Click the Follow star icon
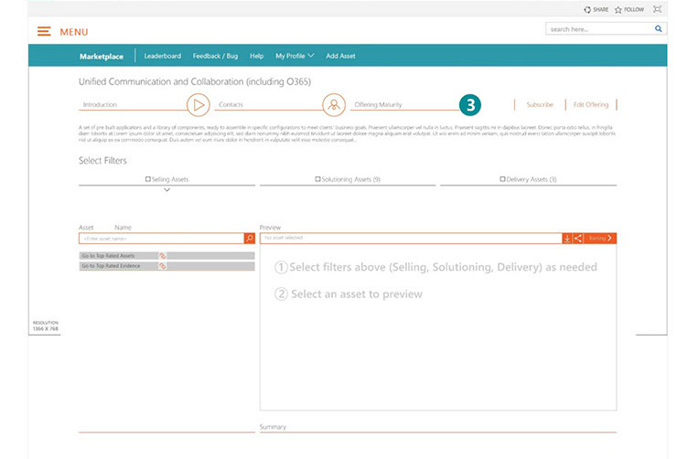Screen dimensions: 698x459 point(618,9)
